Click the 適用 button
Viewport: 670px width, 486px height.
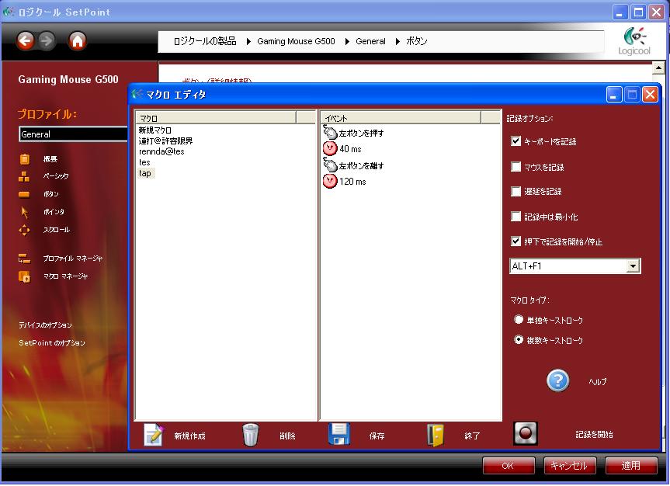[x=631, y=466]
